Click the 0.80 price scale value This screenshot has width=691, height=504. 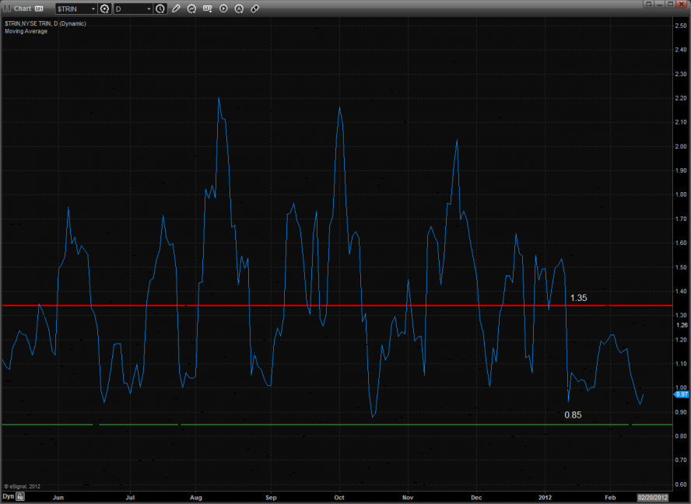681,436
